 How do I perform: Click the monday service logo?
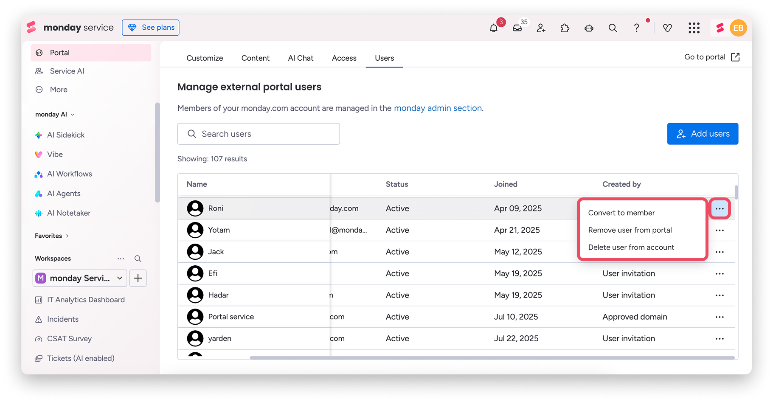tap(70, 28)
